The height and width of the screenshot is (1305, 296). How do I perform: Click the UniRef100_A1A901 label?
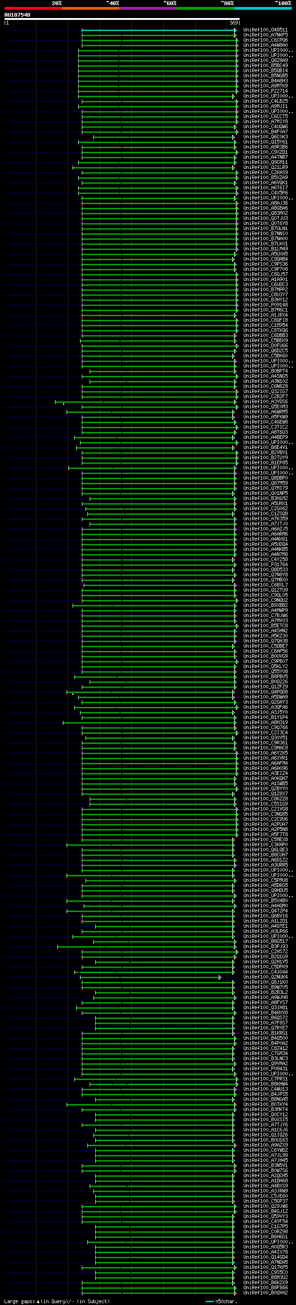tap(265, 279)
